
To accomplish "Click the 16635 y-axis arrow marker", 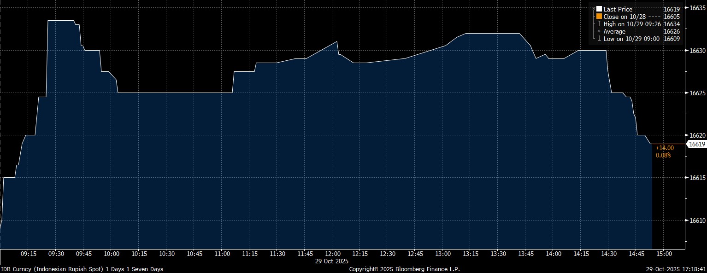I will (x=687, y=8).
